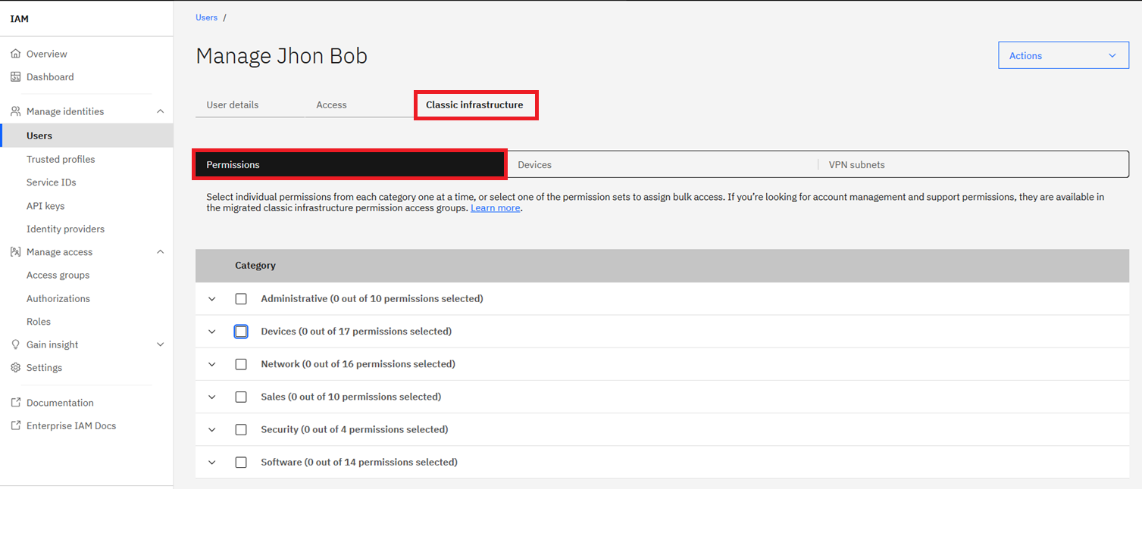Expand the Security permissions row

click(x=212, y=429)
